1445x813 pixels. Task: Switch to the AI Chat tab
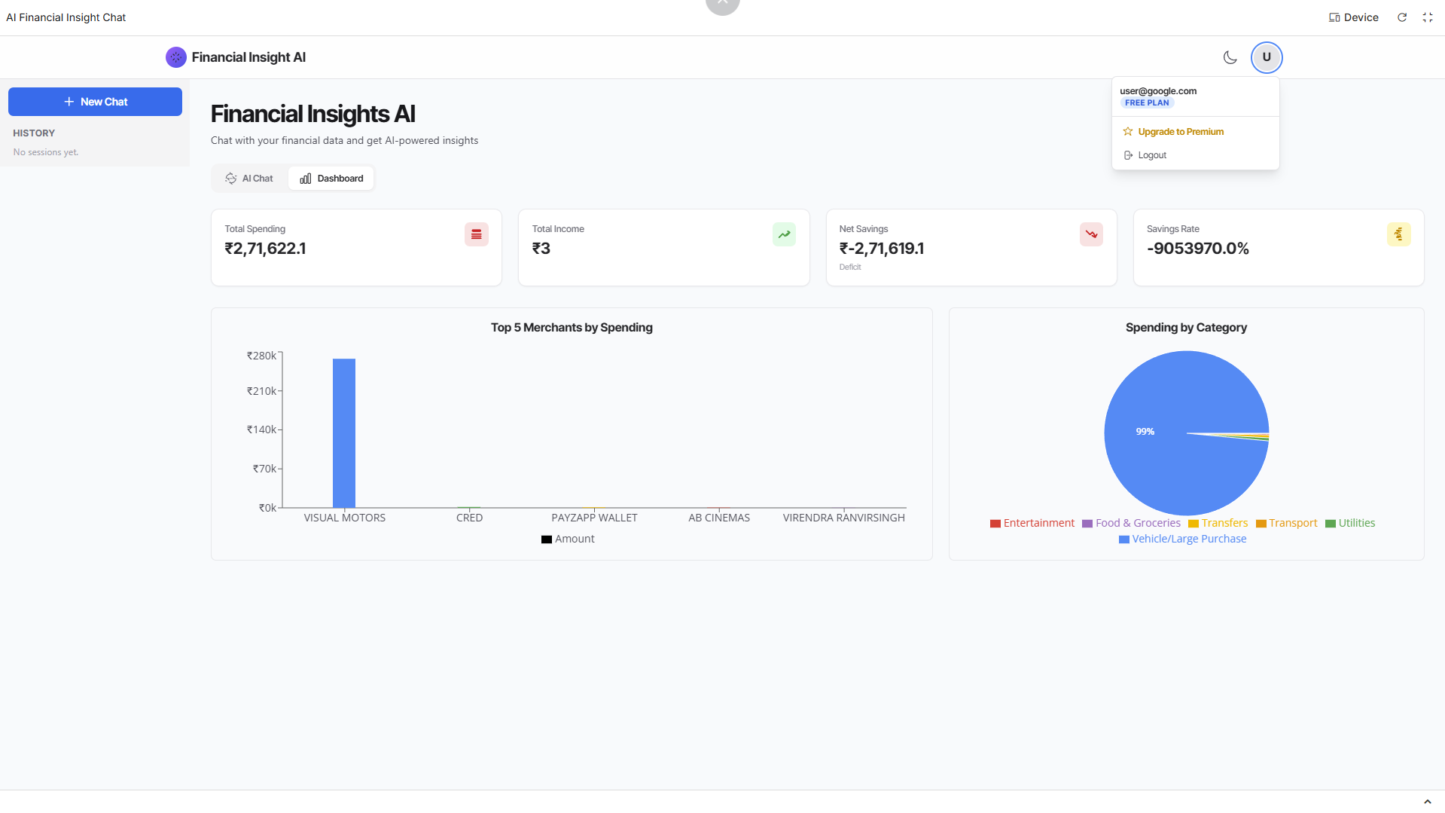click(248, 178)
